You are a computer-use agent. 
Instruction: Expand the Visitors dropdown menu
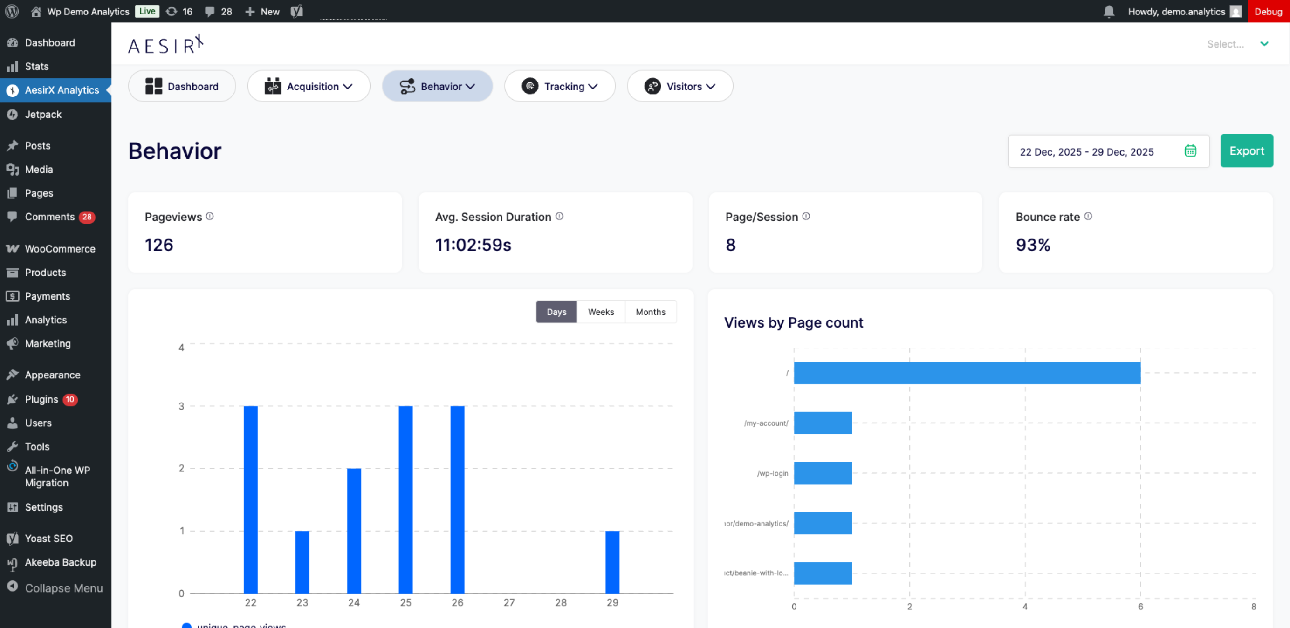tap(679, 86)
